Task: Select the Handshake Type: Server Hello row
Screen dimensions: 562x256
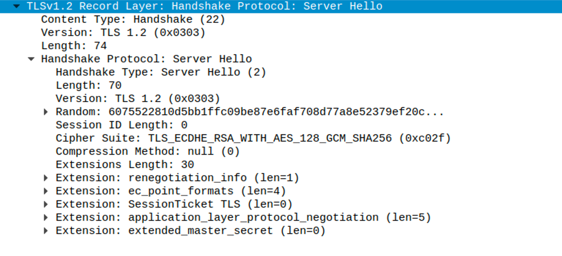Action: coord(161,73)
